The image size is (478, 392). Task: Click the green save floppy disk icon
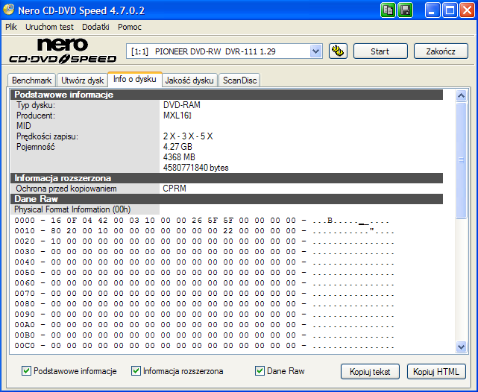click(405, 10)
